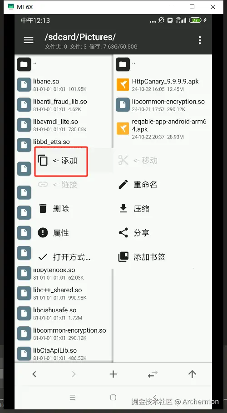The height and width of the screenshot is (413, 227).
Task: Tap libc++_shared.so file entry
Action: 64,294
